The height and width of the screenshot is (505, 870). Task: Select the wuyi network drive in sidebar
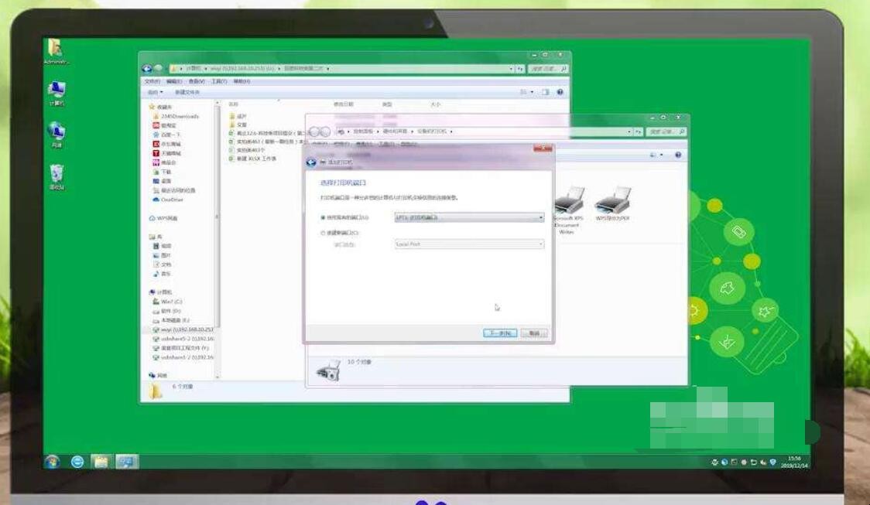(x=183, y=329)
